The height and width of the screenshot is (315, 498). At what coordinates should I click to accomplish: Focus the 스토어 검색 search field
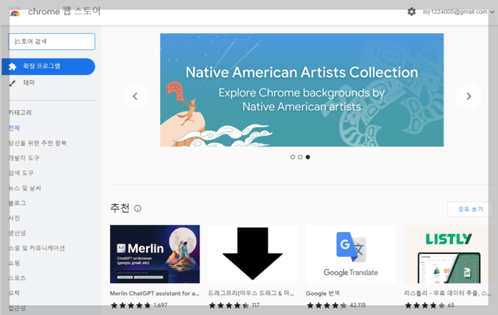tap(52, 41)
